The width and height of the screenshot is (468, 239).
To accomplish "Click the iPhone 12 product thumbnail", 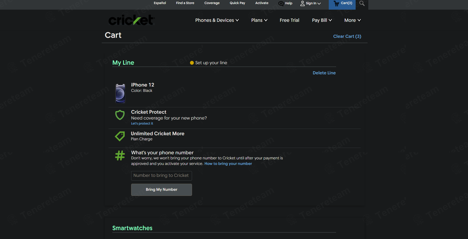I will pyautogui.click(x=120, y=94).
